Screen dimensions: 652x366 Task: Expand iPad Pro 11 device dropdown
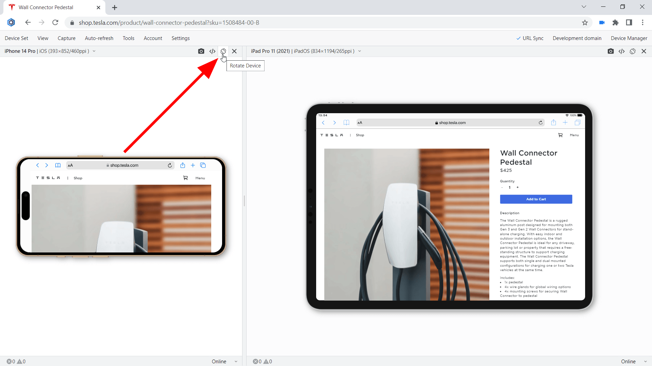(360, 51)
